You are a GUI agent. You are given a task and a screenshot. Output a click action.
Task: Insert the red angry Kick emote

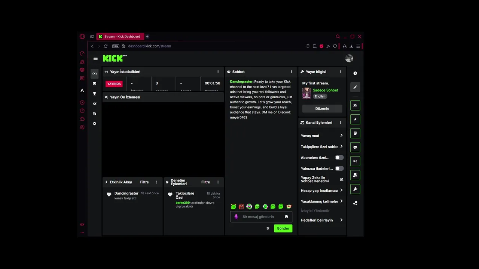point(241,206)
